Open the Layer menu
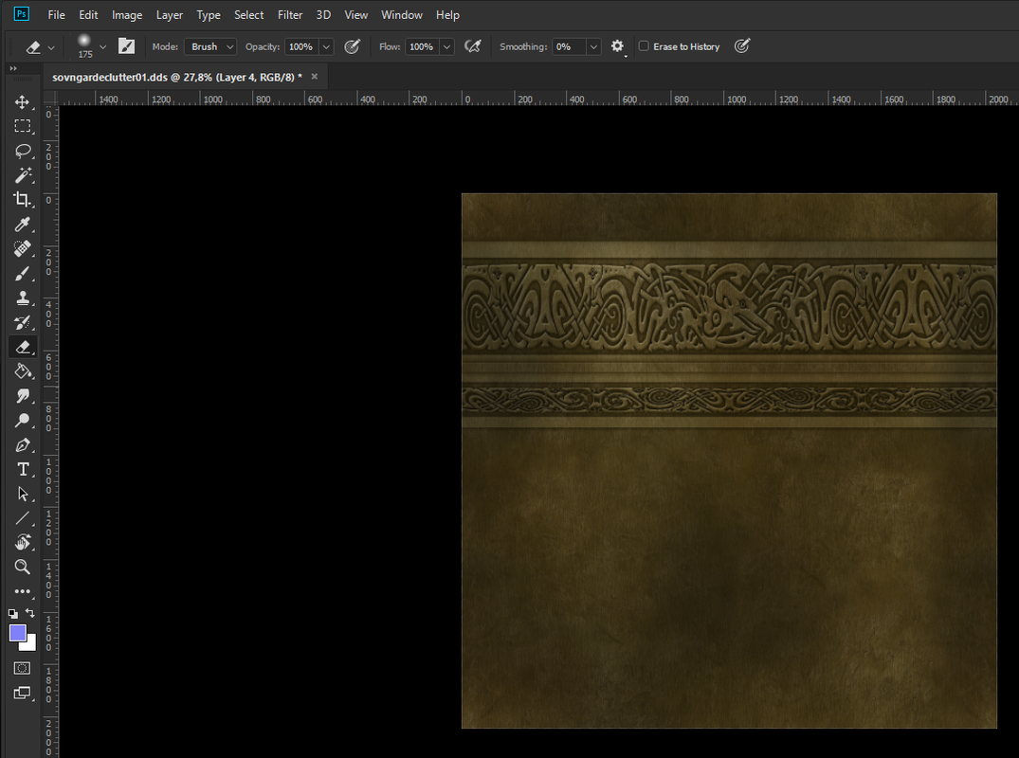Image resolution: width=1019 pixels, height=758 pixels. pos(169,14)
